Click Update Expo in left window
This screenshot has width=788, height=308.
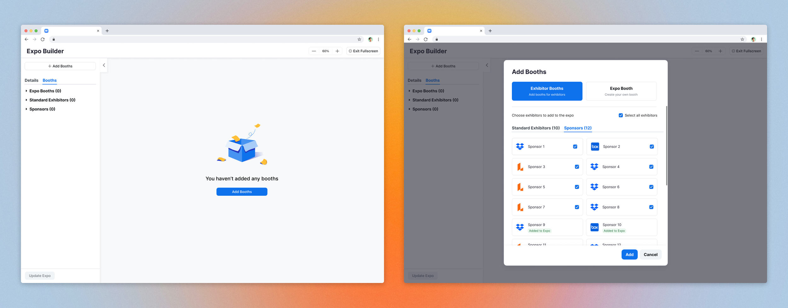[40, 276]
